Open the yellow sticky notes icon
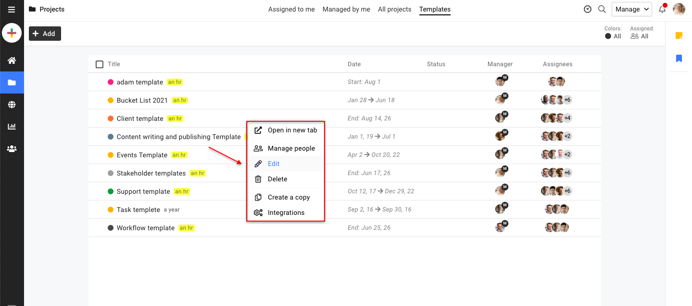Screen dimensions: 692x306 [679, 35]
